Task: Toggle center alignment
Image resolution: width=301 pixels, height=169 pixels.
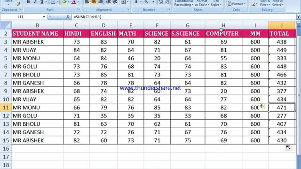Action: pos(94,2)
